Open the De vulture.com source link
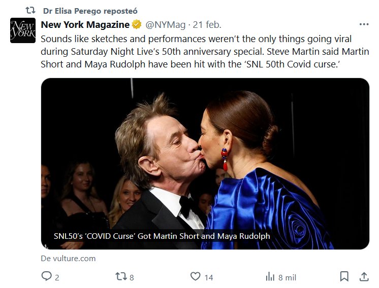 tap(68, 259)
